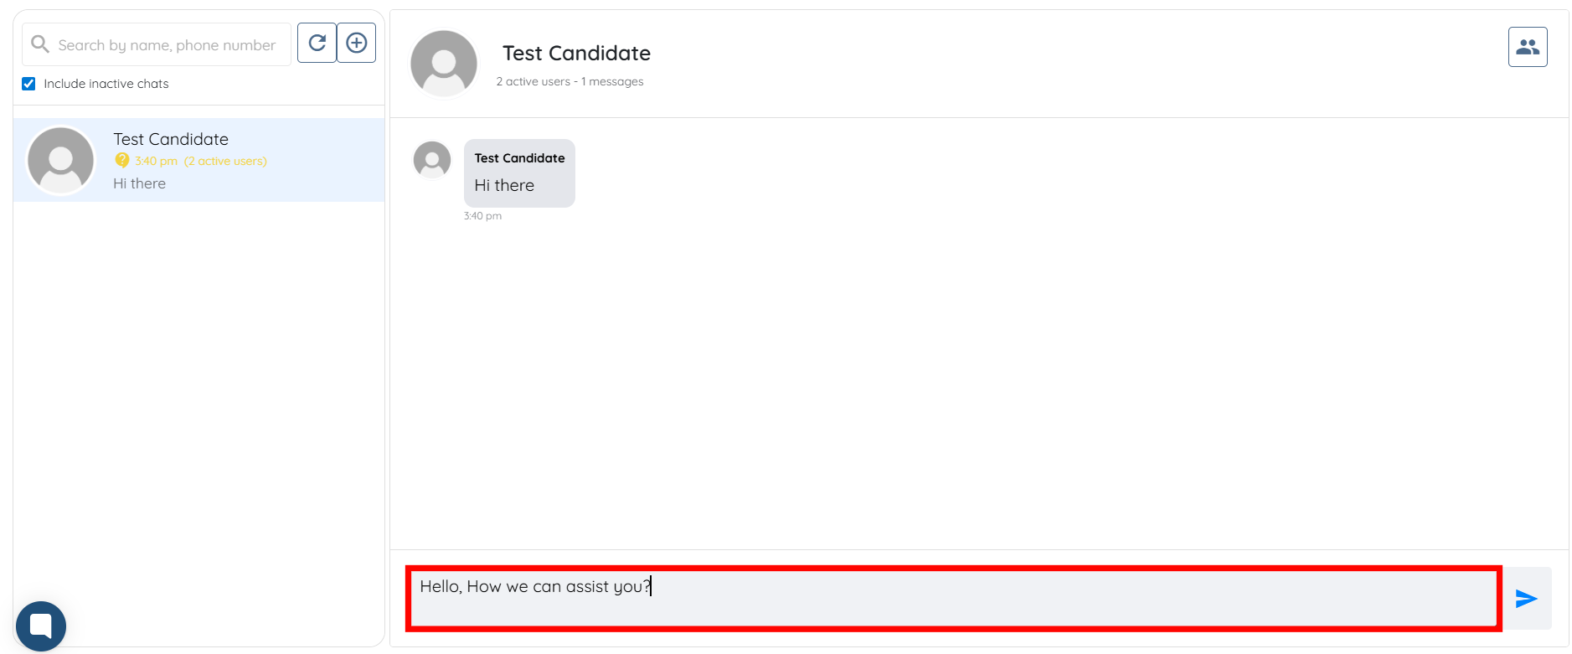
Task: Click the Include inactive chats label
Action: coord(106,84)
